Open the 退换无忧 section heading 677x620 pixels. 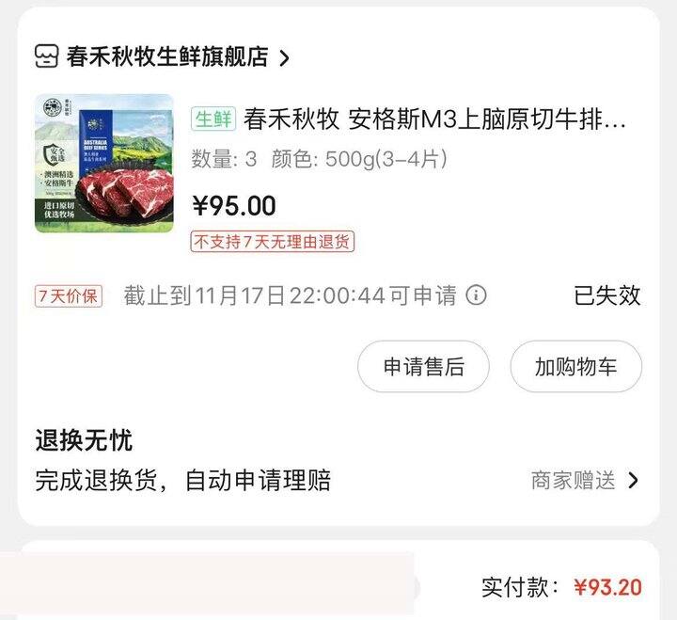(84, 440)
